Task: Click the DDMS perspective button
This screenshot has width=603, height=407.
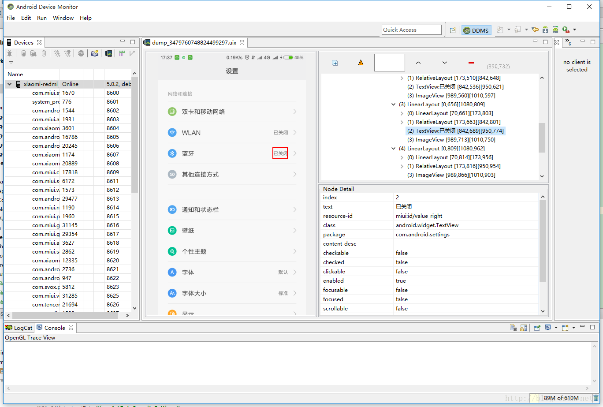Action: point(476,30)
